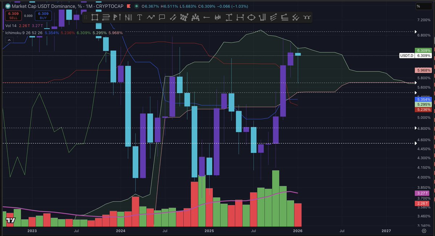Select the candlestick bars pattern tool
435x236 pixels.
[x=218, y=17]
